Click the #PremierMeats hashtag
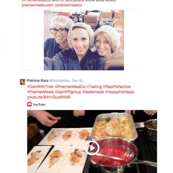 pyautogui.click(x=40, y=92)
